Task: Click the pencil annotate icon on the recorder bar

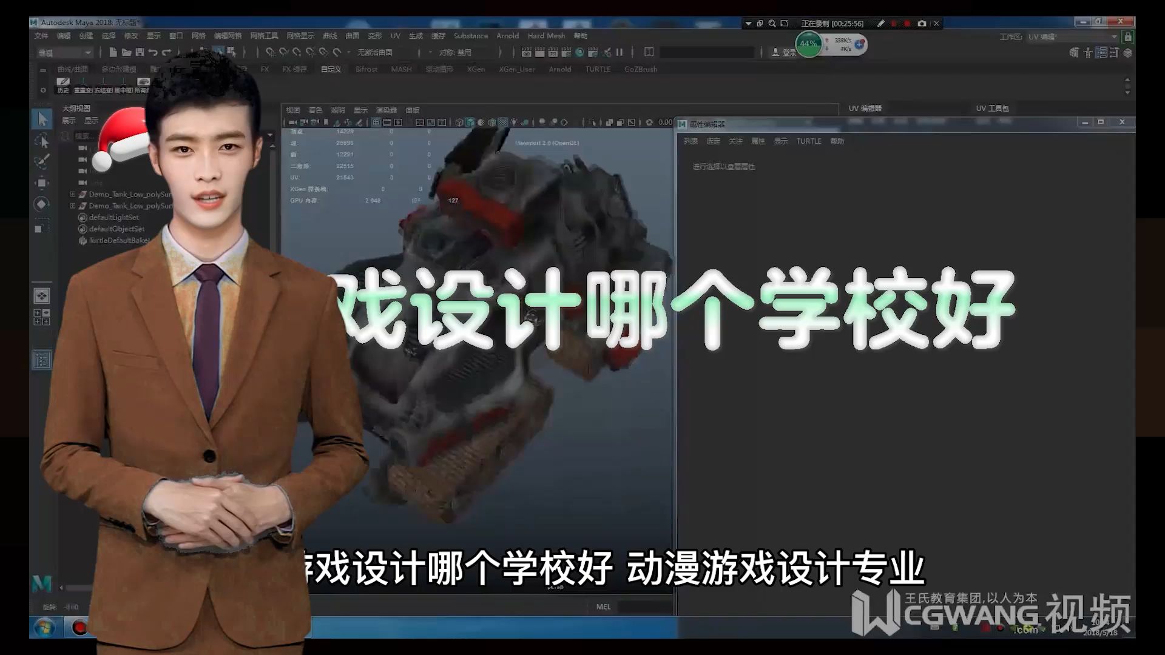Action: [x=880, y=24]
